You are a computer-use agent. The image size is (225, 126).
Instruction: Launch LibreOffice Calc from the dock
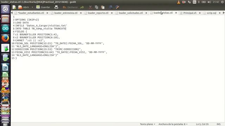pyautogui.click(x=5, y=75)
